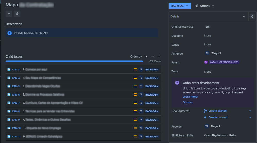Change KAN-5 BACKLOG status dropdown
Image resolution: width=257 pixels, height=143 pixels.
(152, 86)
